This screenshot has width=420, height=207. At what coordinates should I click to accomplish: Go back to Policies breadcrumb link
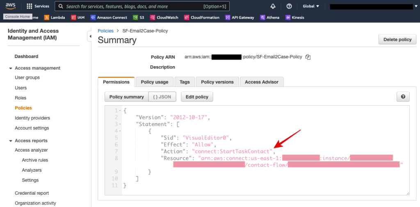(105, 31)
